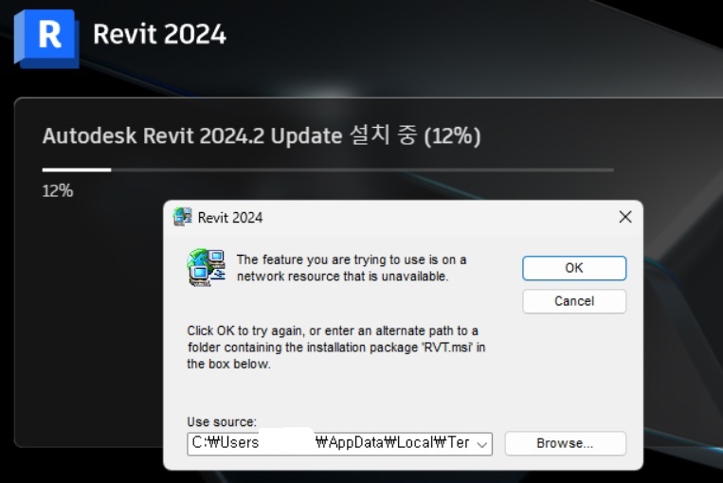Close the Revit 2024 dialog

[x=625, y=217]
